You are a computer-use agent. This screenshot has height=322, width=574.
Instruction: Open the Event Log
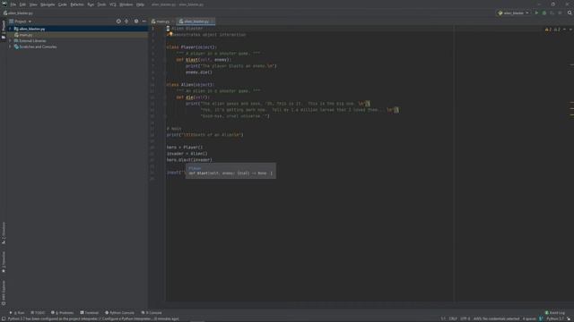pos(555,313)
